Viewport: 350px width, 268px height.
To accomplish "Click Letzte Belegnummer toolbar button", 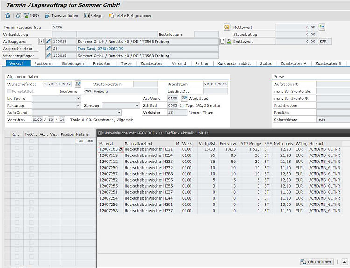I will pos(130,15).
